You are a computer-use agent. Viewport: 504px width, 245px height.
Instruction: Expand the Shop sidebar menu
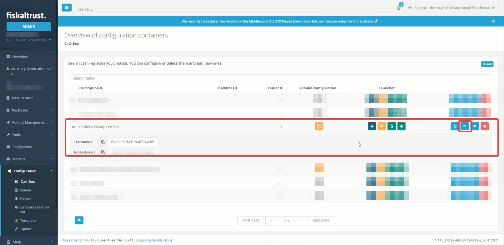pos(29,242)
